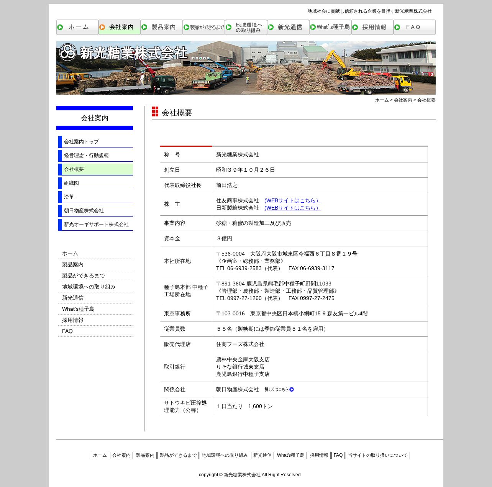
Task: Click the 本社所在地 TEL 06-6939-2583 line
Action: point(275,269)
